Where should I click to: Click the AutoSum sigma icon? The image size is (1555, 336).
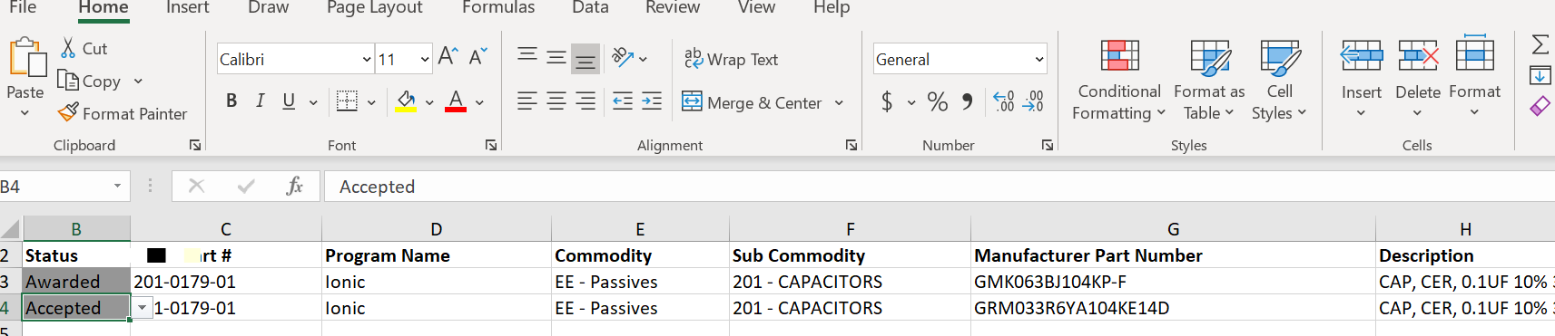point(1540,44)
